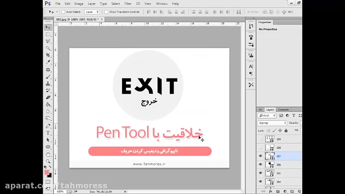The image size is (345, 194).
Task: Open the Window menu
Action: [x=162, y=4]
